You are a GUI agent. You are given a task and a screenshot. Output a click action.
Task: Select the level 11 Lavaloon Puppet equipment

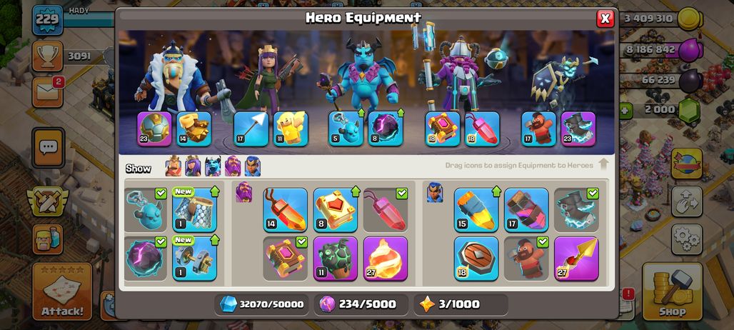click(335, 259)
